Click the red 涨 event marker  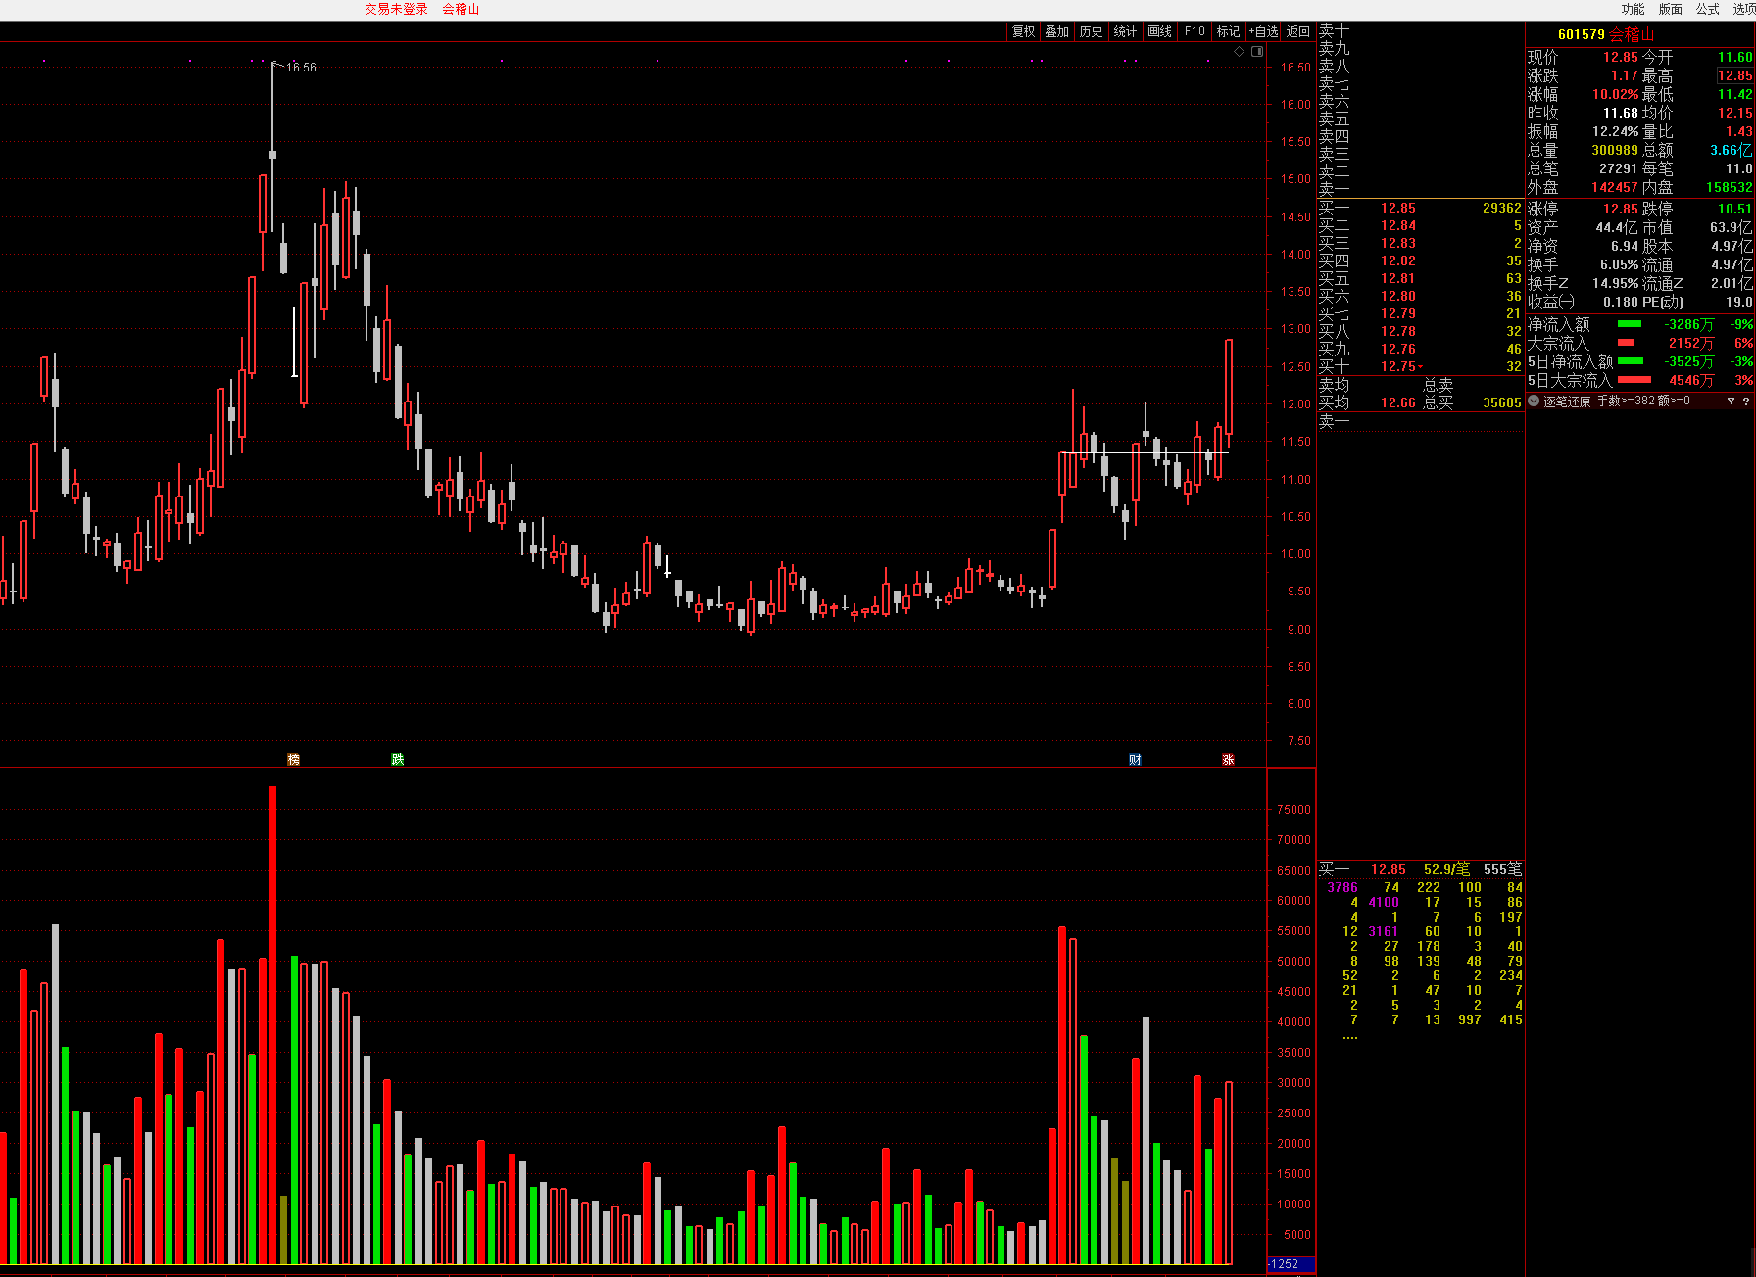pos(1228,759)
